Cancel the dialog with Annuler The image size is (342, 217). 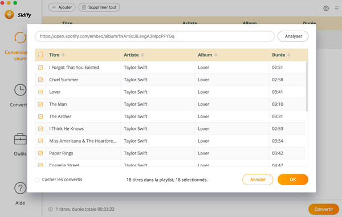(258, 180)
